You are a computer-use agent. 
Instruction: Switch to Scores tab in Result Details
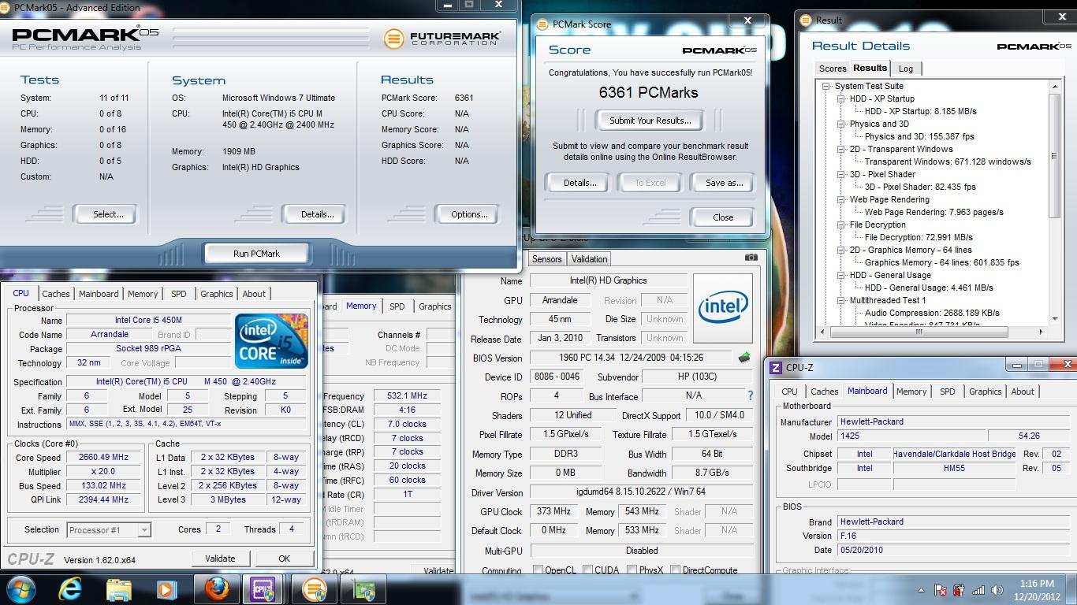pyautogui.click(x=833, y=69)
